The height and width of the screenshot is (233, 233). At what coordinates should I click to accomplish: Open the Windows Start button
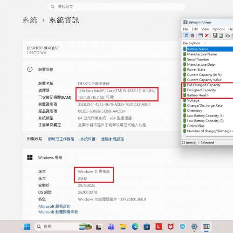27,226
